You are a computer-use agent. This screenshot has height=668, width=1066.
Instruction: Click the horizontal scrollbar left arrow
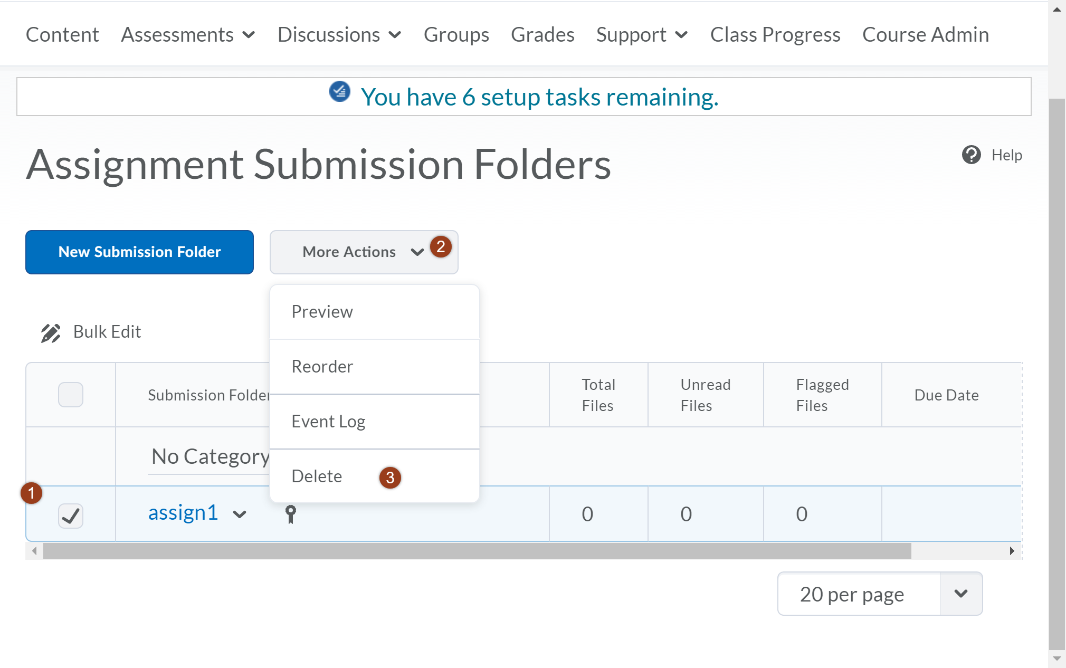tap(34, 551)
